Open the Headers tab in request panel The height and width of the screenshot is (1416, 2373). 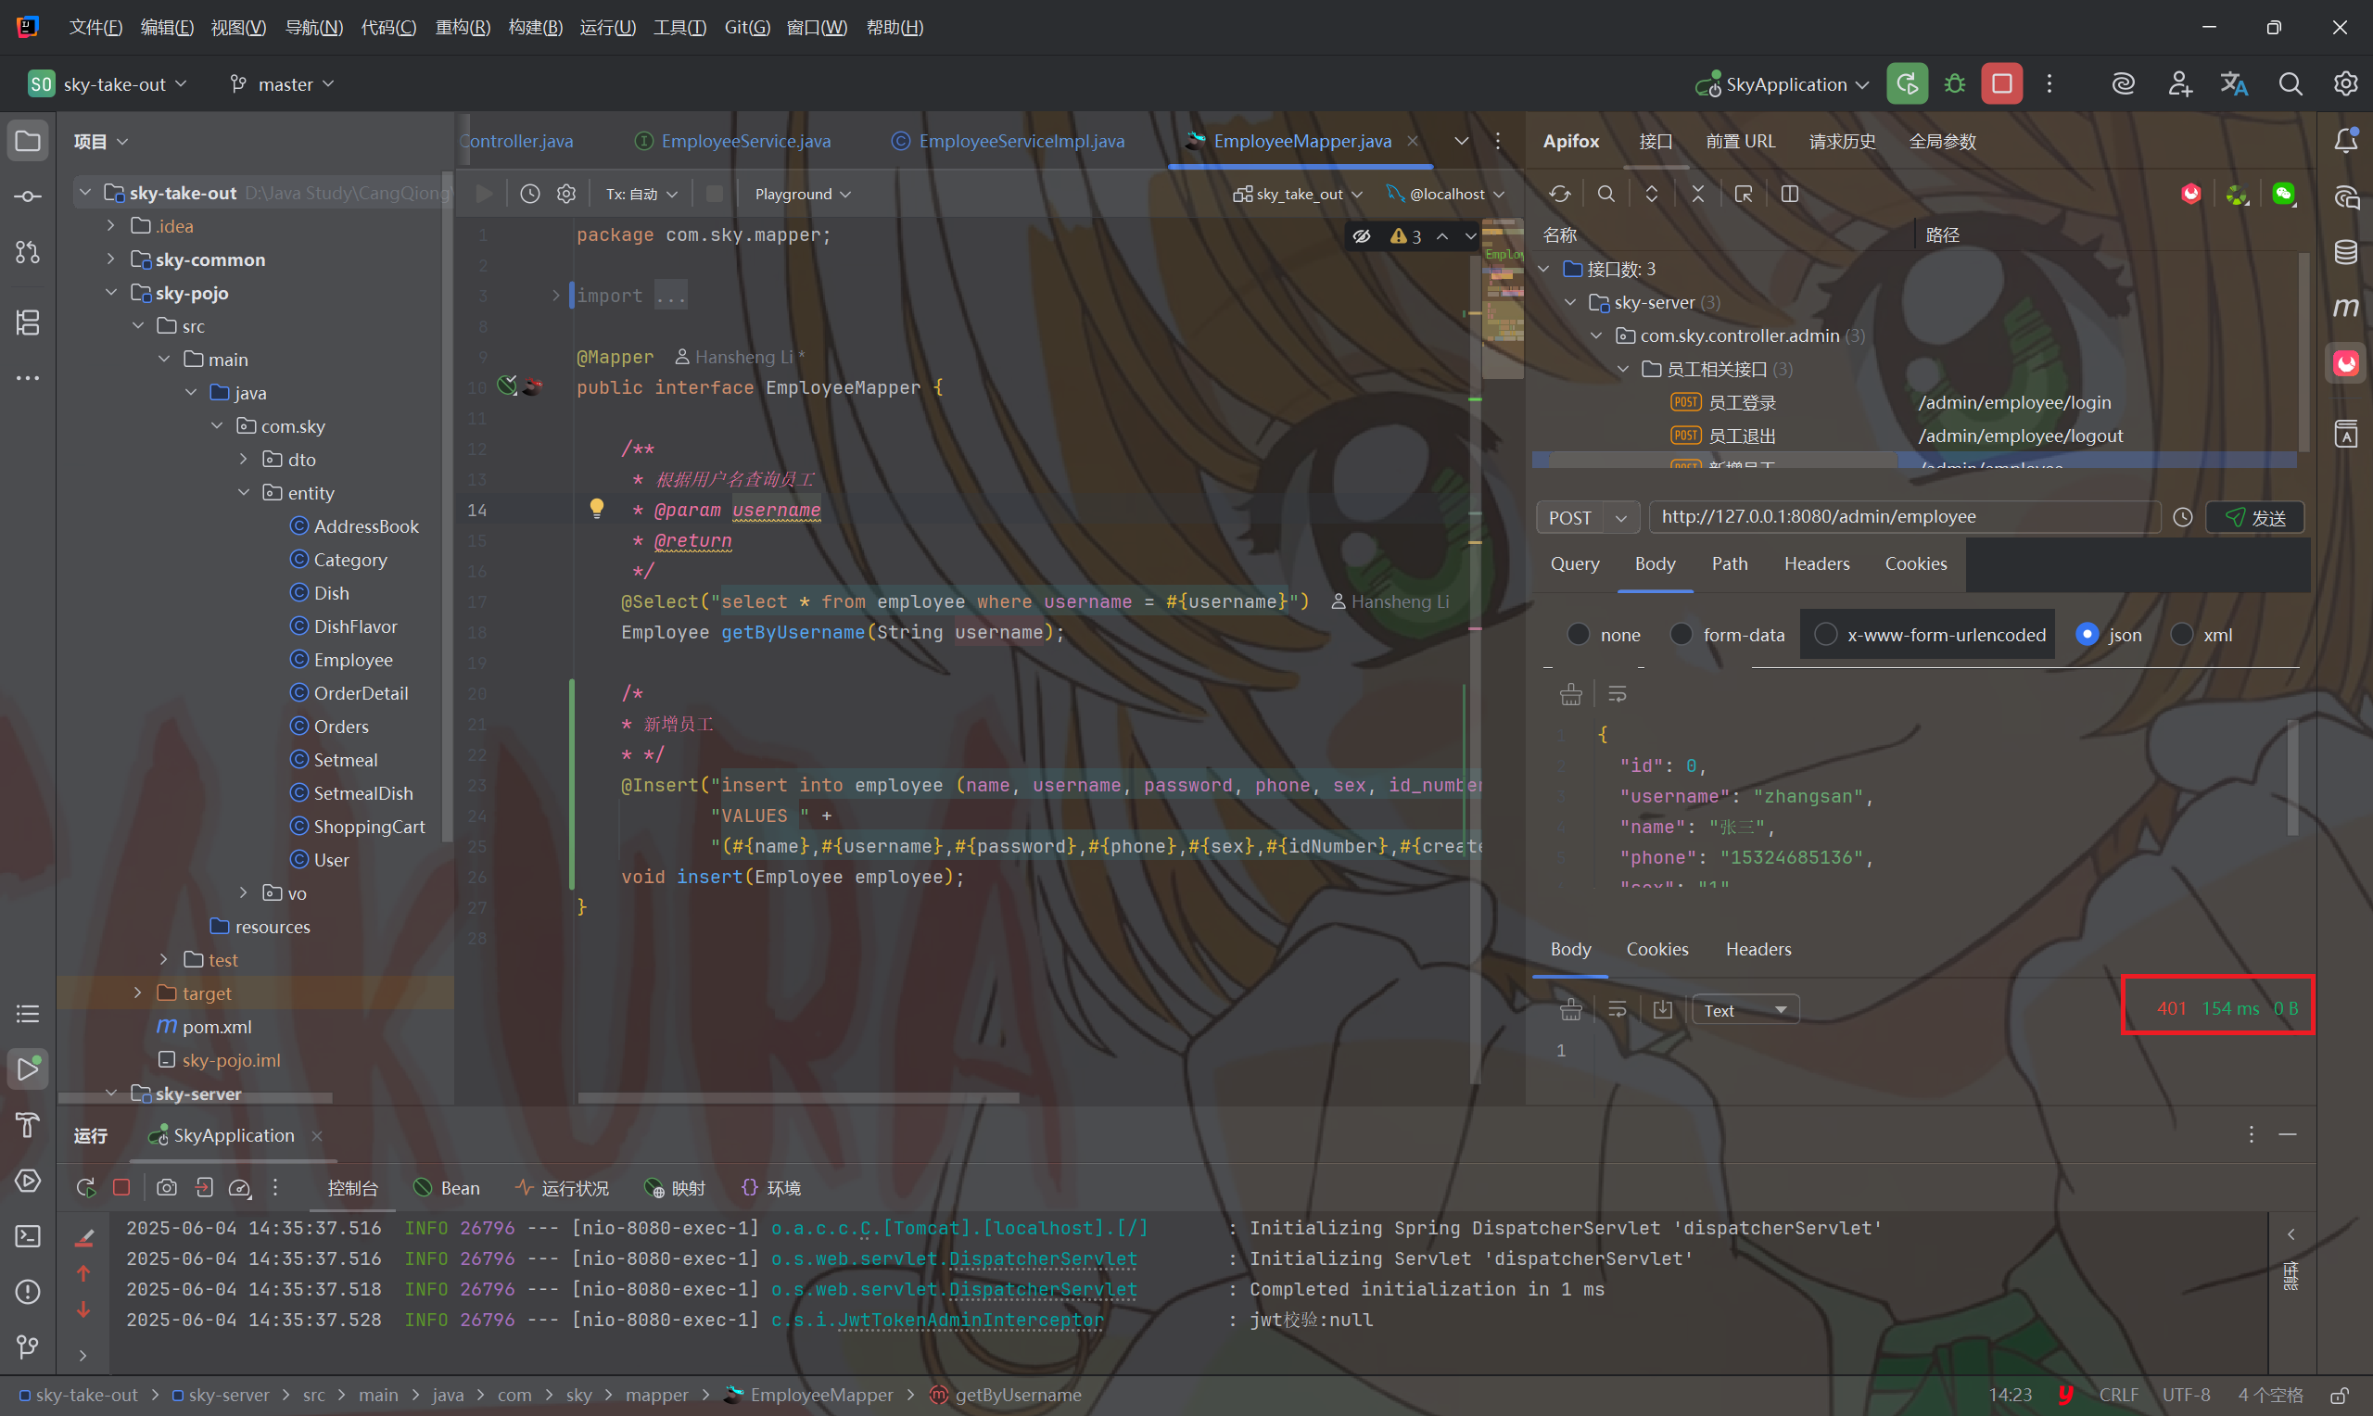click(1816, 564)
